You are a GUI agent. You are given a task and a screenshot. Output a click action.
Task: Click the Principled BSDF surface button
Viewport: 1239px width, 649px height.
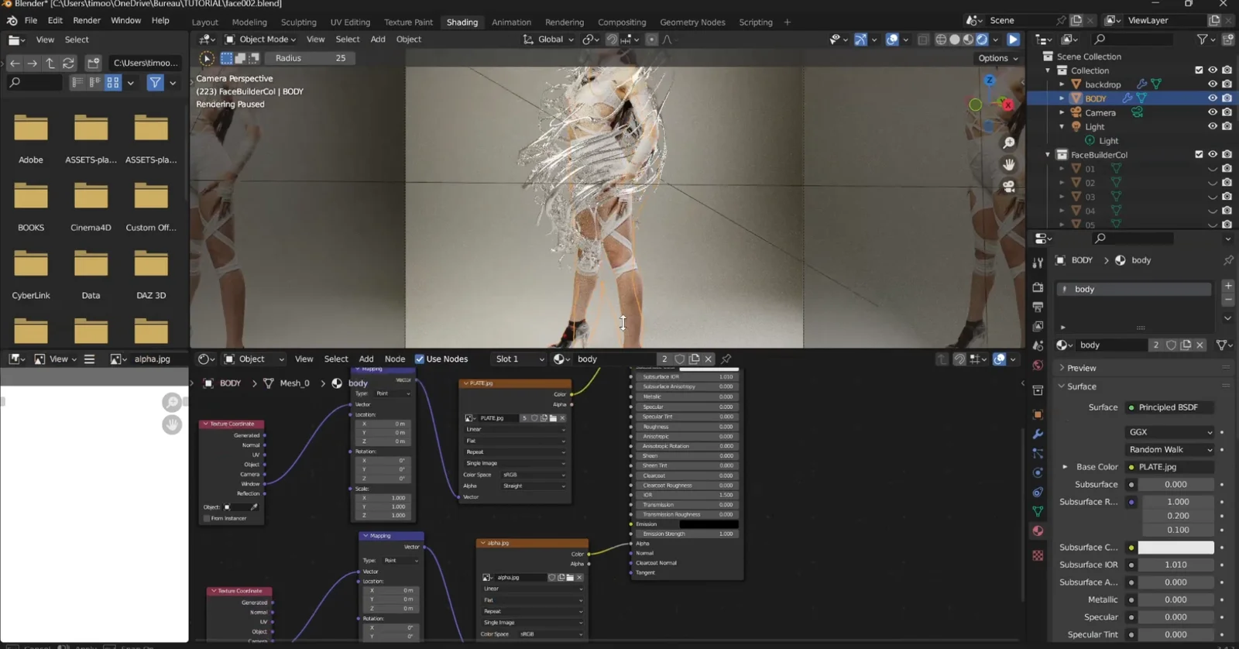coord(1168,407)
